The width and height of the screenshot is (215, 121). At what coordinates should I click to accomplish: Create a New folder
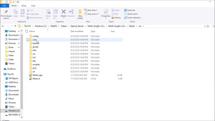[x=80, y=14]
